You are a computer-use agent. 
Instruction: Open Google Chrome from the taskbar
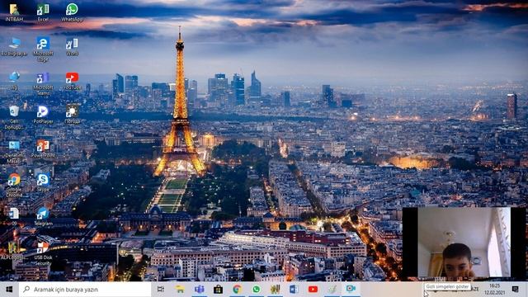237,290
